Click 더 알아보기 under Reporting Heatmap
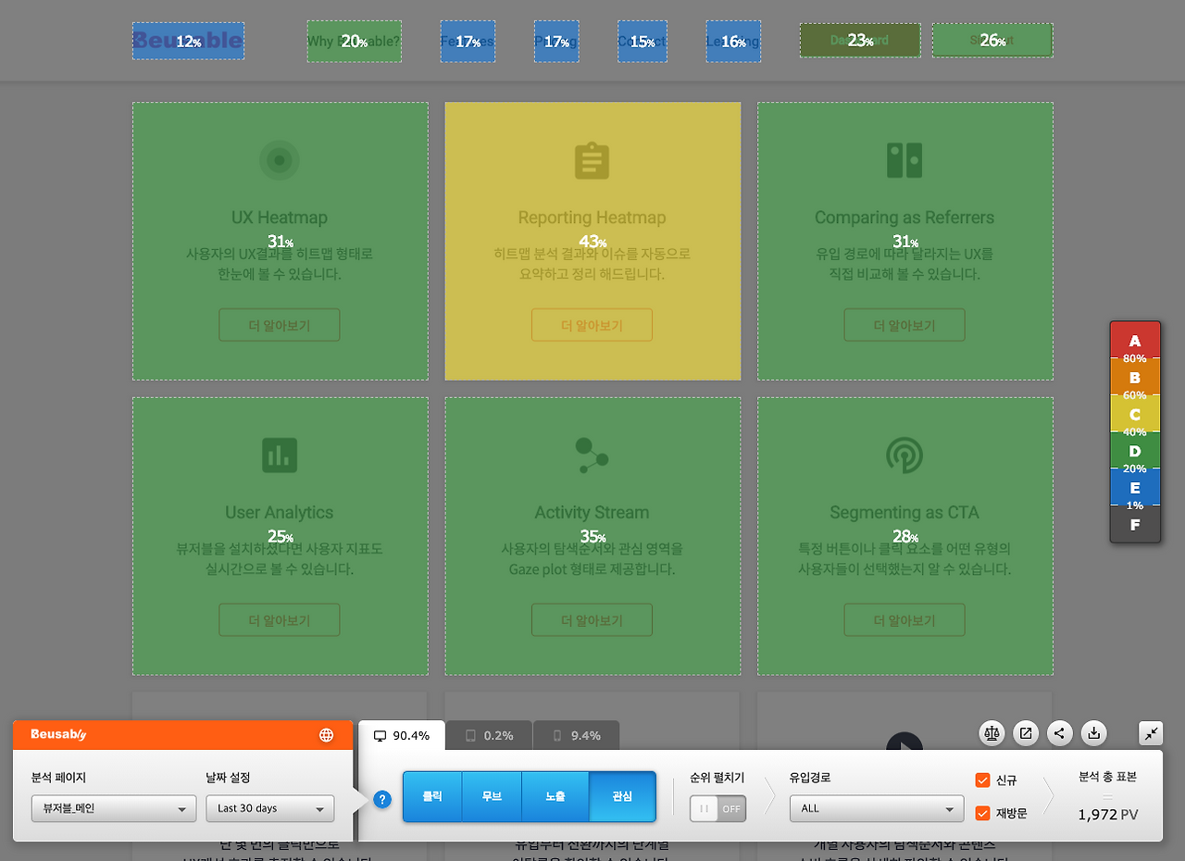 click(x=592, y=325)
